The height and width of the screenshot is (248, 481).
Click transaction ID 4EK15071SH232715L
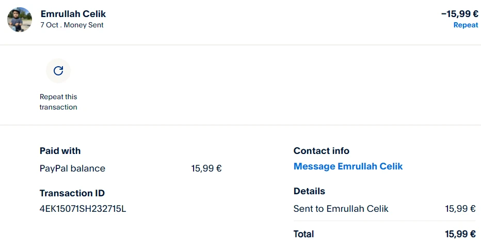click(83, 209)
